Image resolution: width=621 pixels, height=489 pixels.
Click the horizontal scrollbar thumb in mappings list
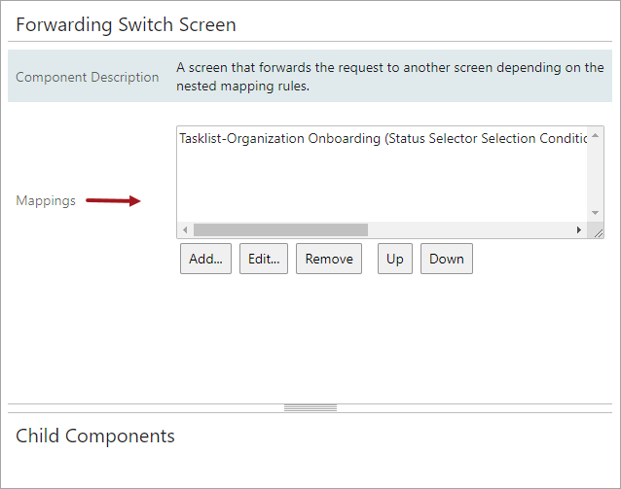pos(280,229)
